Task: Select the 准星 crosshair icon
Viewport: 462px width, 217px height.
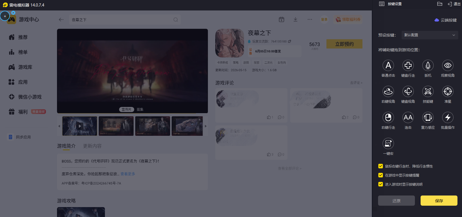Action: (448, 91)
